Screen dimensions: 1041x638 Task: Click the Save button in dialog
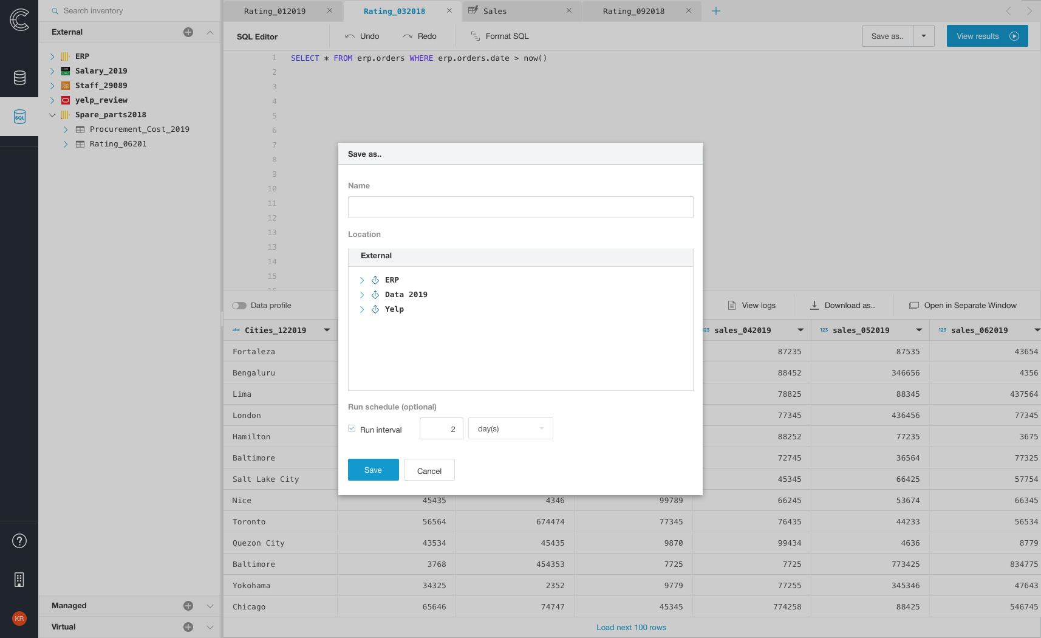point(373,470)
